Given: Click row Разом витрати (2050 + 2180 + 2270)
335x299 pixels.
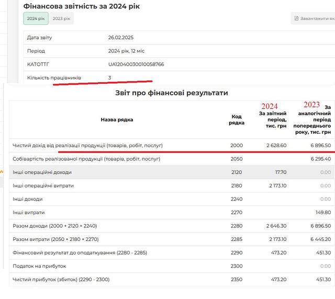Looking at the screenshot, I should 172,239.
